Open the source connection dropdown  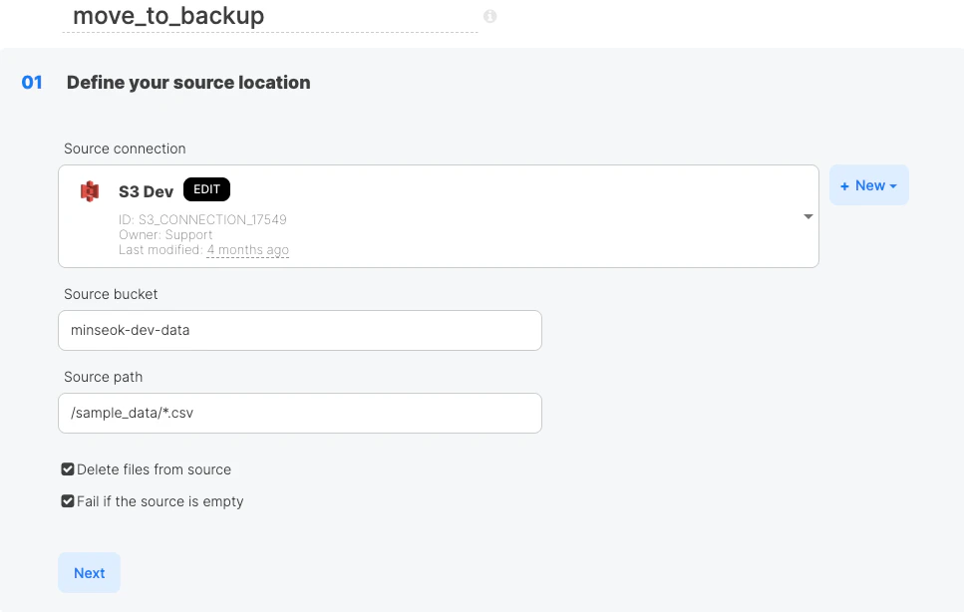(x=807, y=216)
